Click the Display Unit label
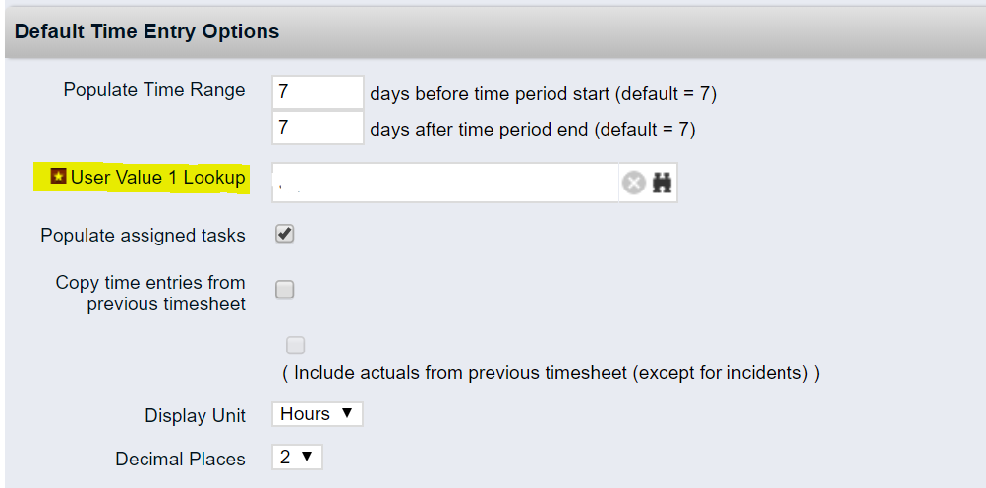Screen dimensions: 986x488 pyautogui.click(x=195, y=415)
